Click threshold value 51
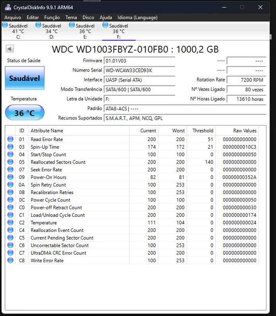276x316 pixels. [210, 139]
